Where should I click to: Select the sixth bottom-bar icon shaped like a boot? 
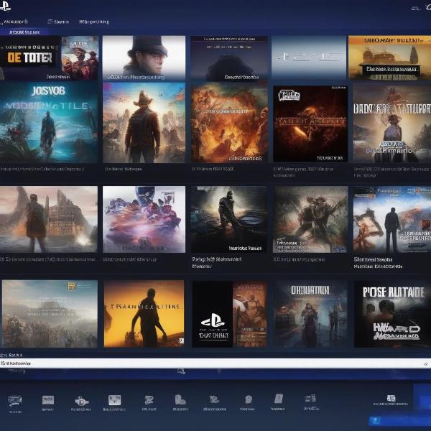click(x=180, y=399)
